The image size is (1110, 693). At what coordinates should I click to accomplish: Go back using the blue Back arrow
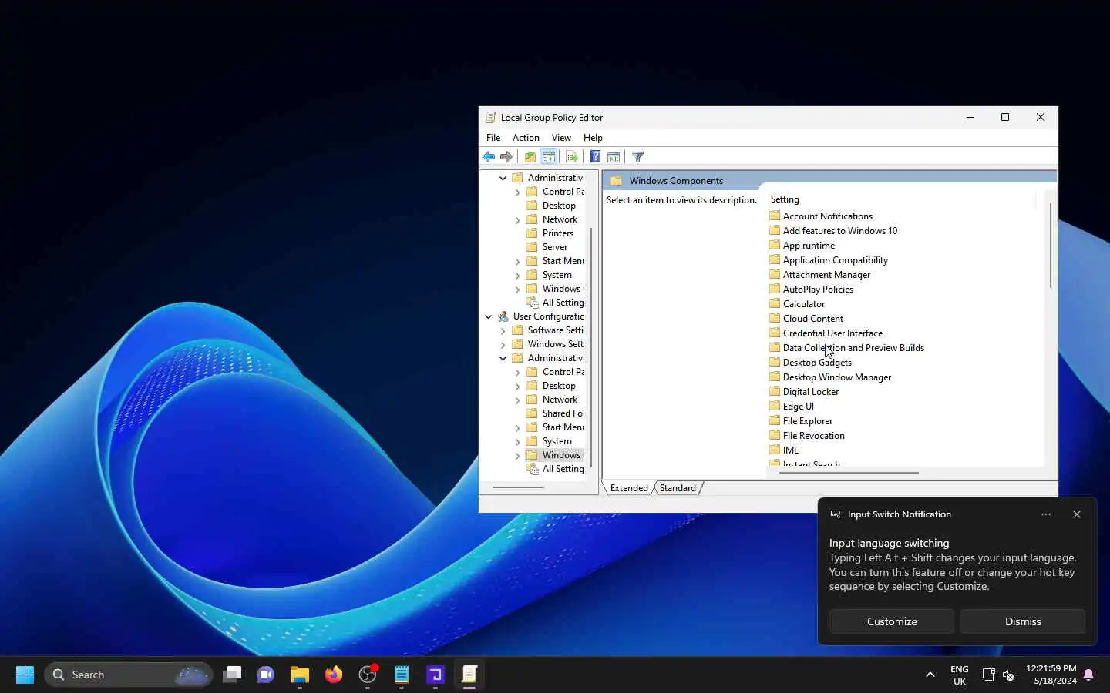[x=489, y=157]
